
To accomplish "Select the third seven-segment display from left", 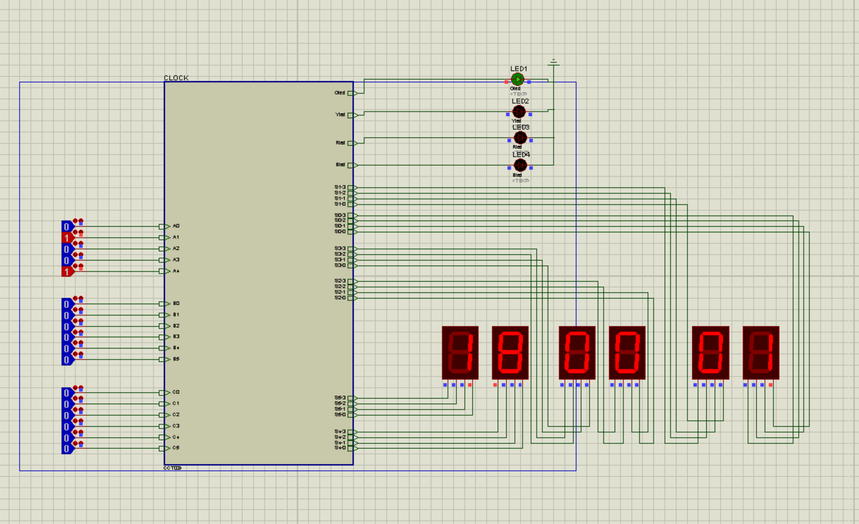I will point(577,353).
